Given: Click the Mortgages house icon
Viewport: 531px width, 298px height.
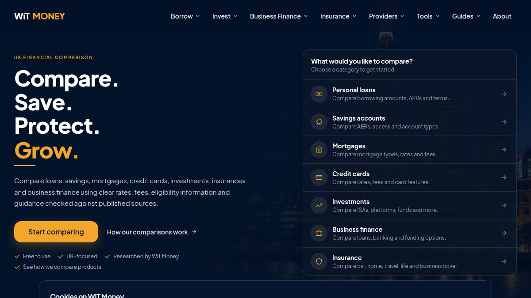Looking at the screenshot, I should (319, 150).
